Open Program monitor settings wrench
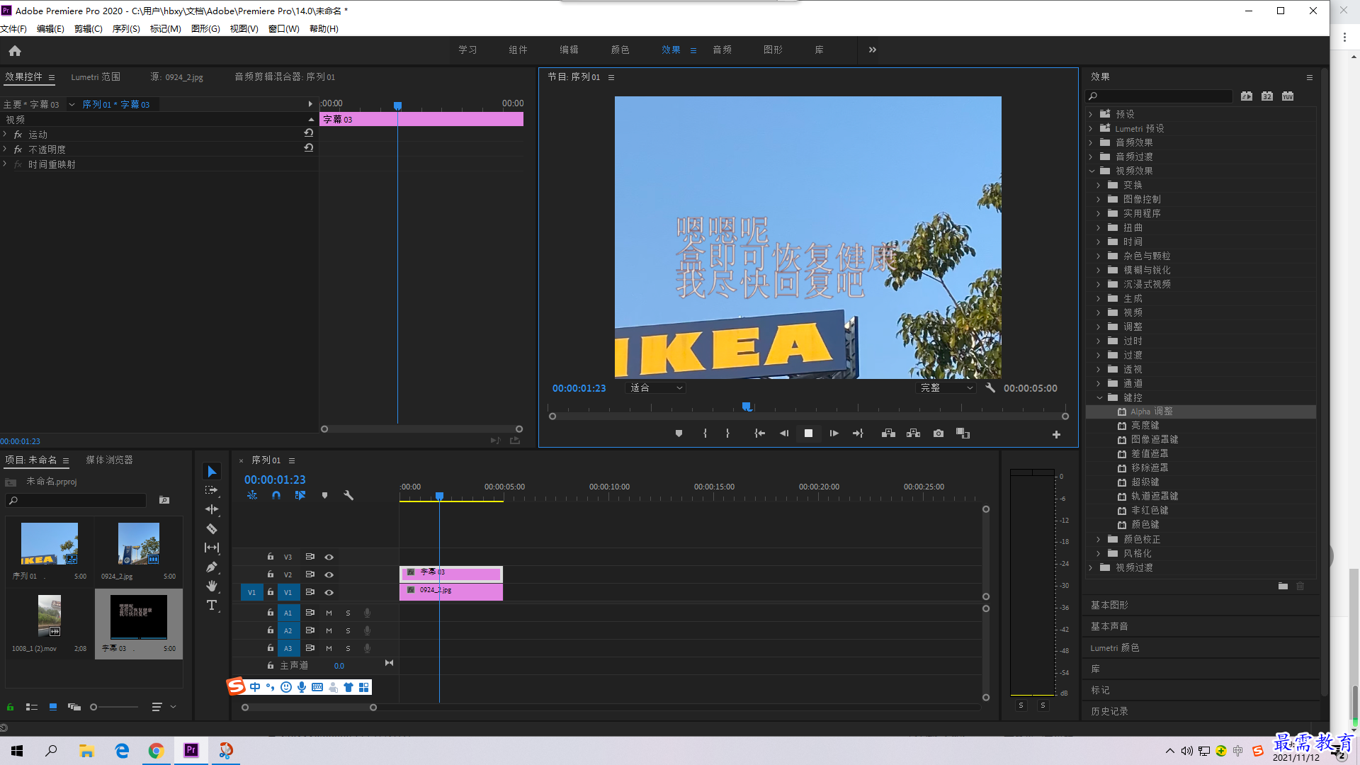The image size is (1360, 765). pyautogui.click(x=990, y=388)
